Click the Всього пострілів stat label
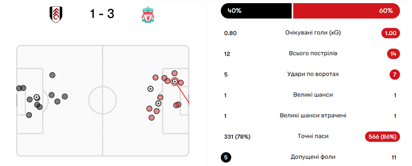 313,53
